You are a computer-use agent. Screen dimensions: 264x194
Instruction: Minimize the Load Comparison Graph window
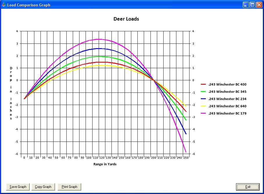(246, 5)
